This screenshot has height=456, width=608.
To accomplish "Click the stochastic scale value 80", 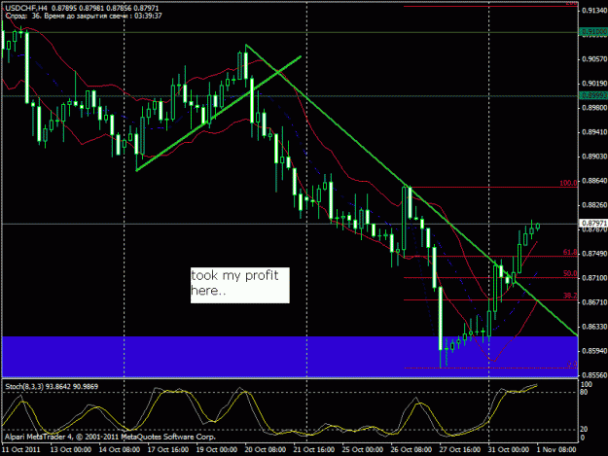I will [x=584, y=393].
